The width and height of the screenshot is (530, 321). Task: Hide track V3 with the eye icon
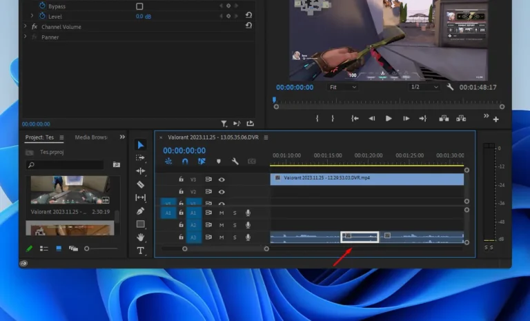[x=222, y=179]
